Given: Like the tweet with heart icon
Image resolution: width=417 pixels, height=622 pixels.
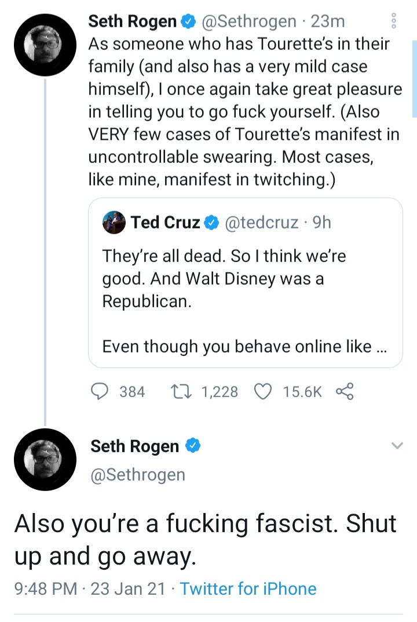Looking at the screenshot, I should (264, 392).
